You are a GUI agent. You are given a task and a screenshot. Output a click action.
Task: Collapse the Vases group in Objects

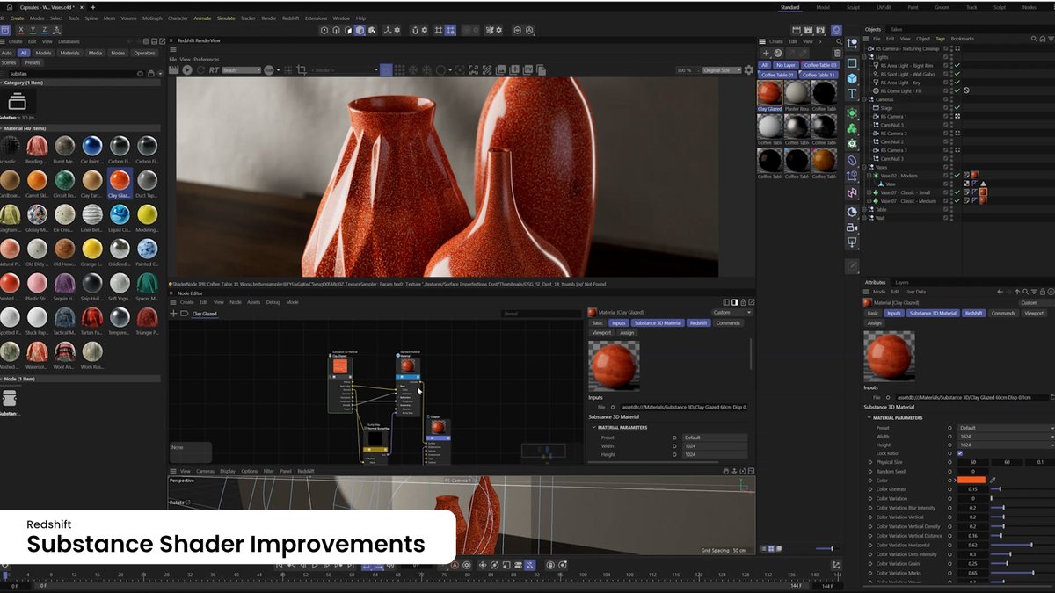(x=866, y=167)
